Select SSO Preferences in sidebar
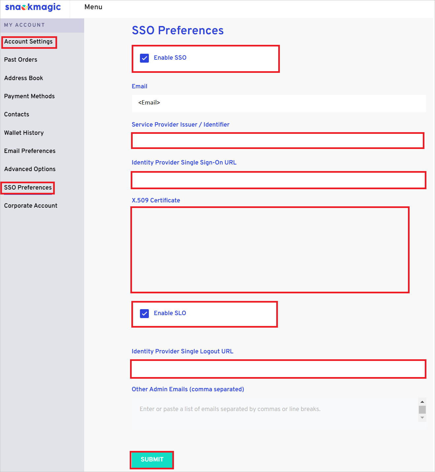This screenshot has height=472, width=435. coord(28,188)
